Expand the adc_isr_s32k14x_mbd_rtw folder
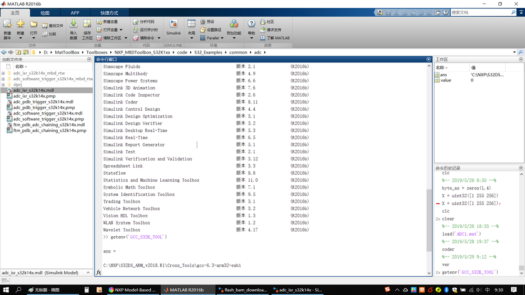 click(3, 73)
